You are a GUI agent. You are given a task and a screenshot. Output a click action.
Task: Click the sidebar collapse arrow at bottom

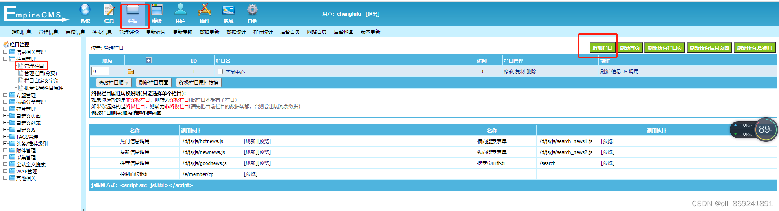point(83,209)
